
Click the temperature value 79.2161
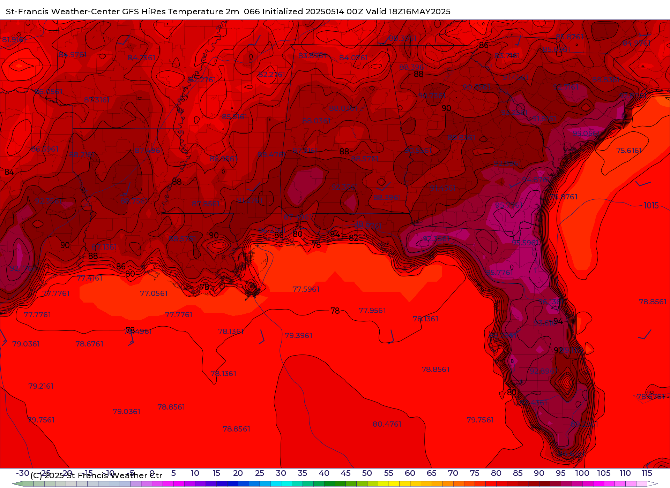tap(41, 386)
